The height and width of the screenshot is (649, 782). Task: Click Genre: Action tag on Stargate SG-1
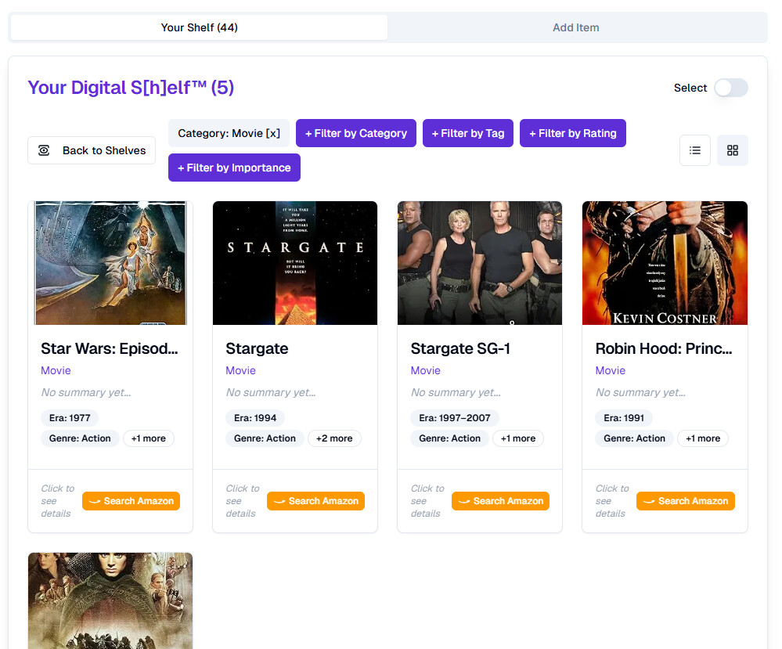[450, 438]
